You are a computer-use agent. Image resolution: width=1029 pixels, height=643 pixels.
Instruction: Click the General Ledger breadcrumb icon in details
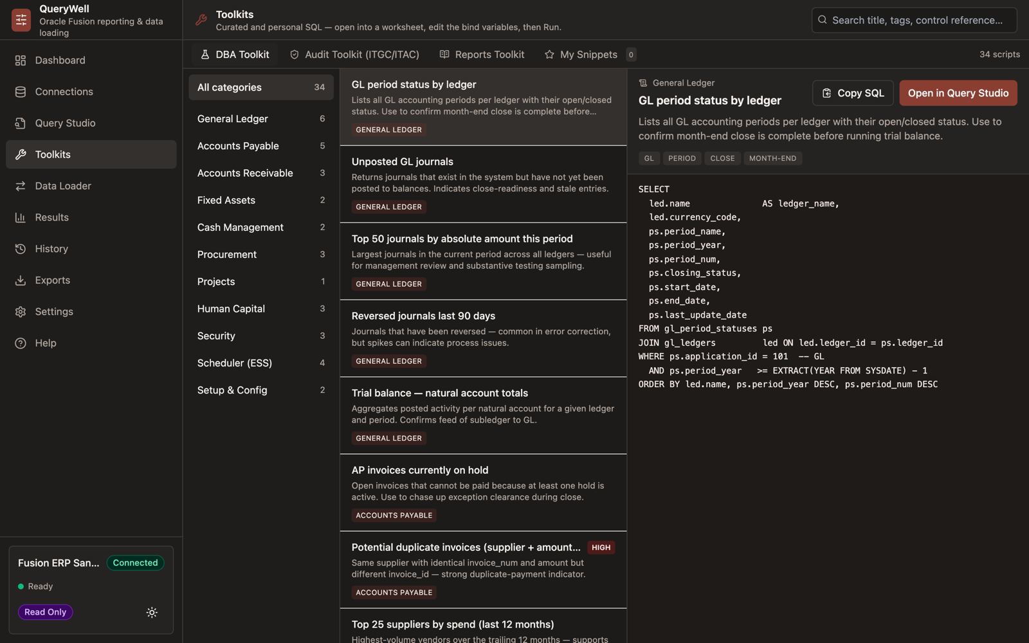(x=643, y=83)
